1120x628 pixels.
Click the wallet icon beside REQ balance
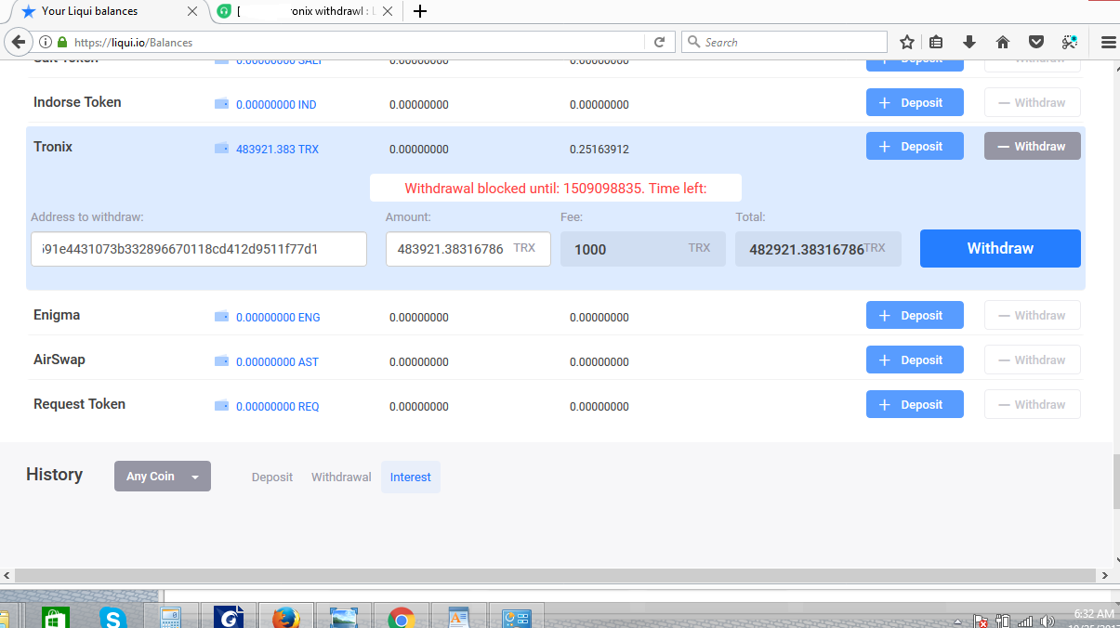coord(222,405)
